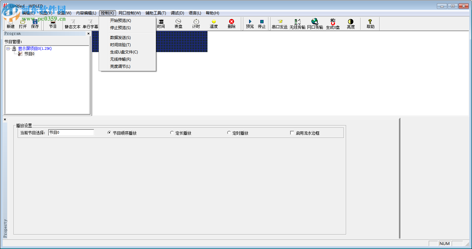
Task: Open the 亮度 brightness tool
Action: 351,24
